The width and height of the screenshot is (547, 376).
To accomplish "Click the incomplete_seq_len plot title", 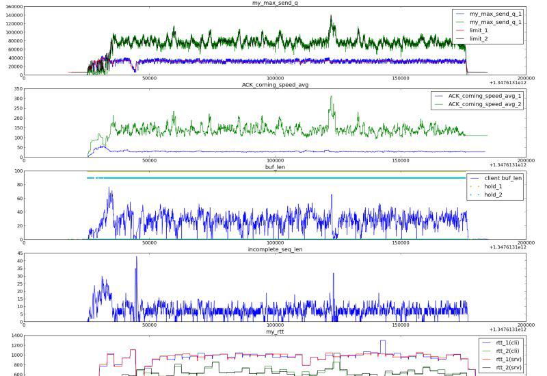I will coord(275,249).
